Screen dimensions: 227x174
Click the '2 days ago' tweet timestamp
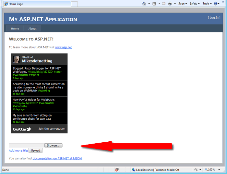(18, 78)
